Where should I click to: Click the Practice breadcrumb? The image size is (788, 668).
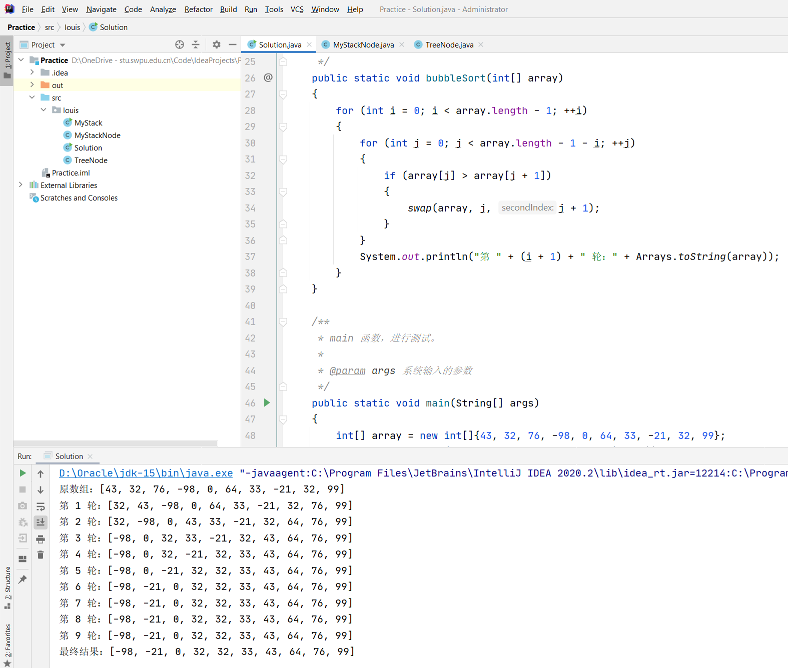(x=21, y=27)
